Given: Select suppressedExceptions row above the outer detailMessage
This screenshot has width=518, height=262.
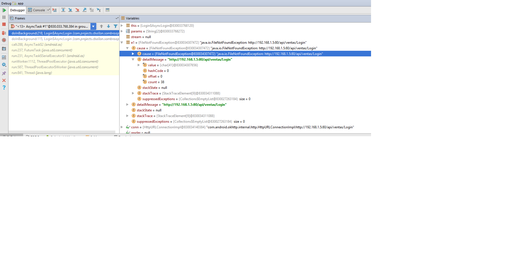Looking at the screenshot, I should click(245, 99).
